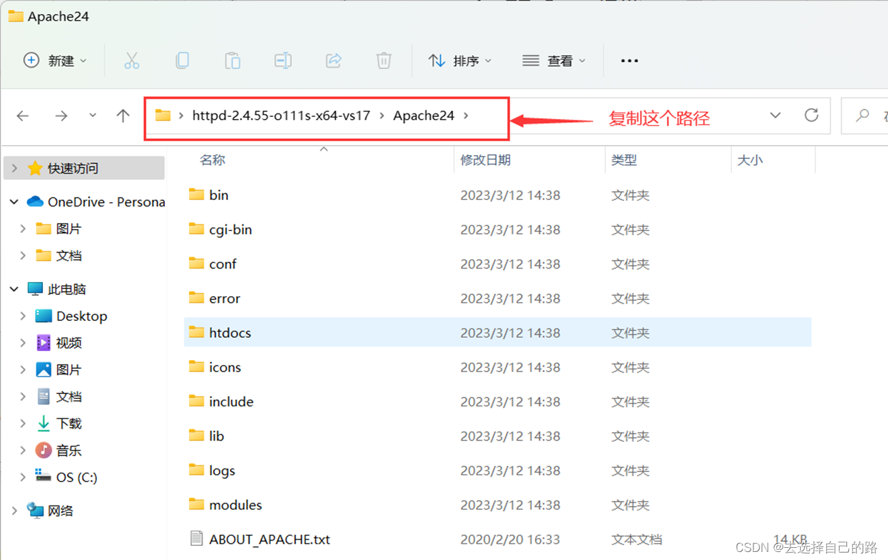Click the search magnifier icon
The height and width of the screenshot is (560, 888).
862,115
